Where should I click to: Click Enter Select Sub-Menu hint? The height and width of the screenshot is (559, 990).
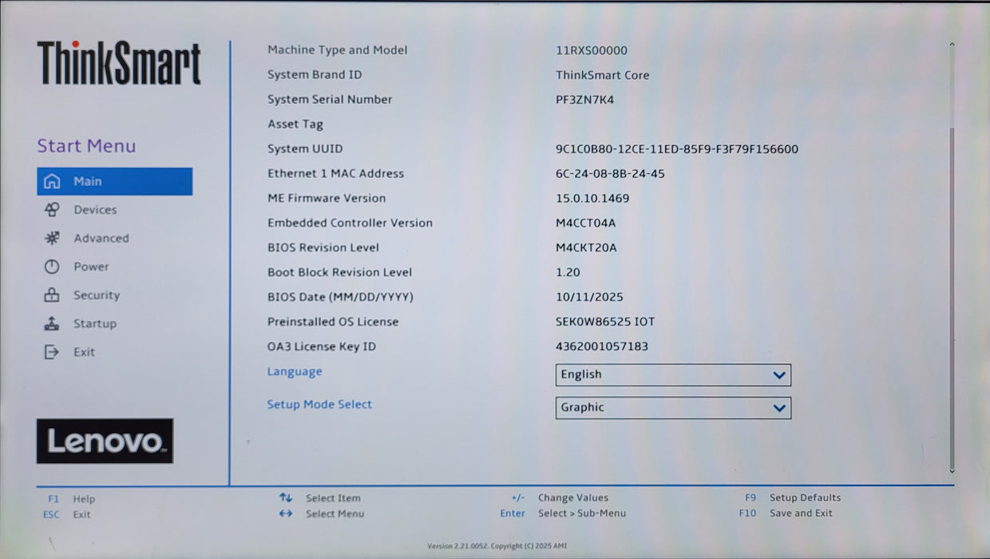click(563, 513)
